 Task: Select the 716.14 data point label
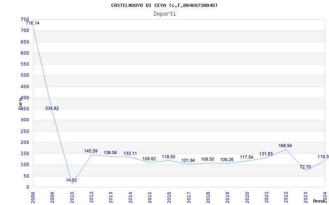(33, 23)
